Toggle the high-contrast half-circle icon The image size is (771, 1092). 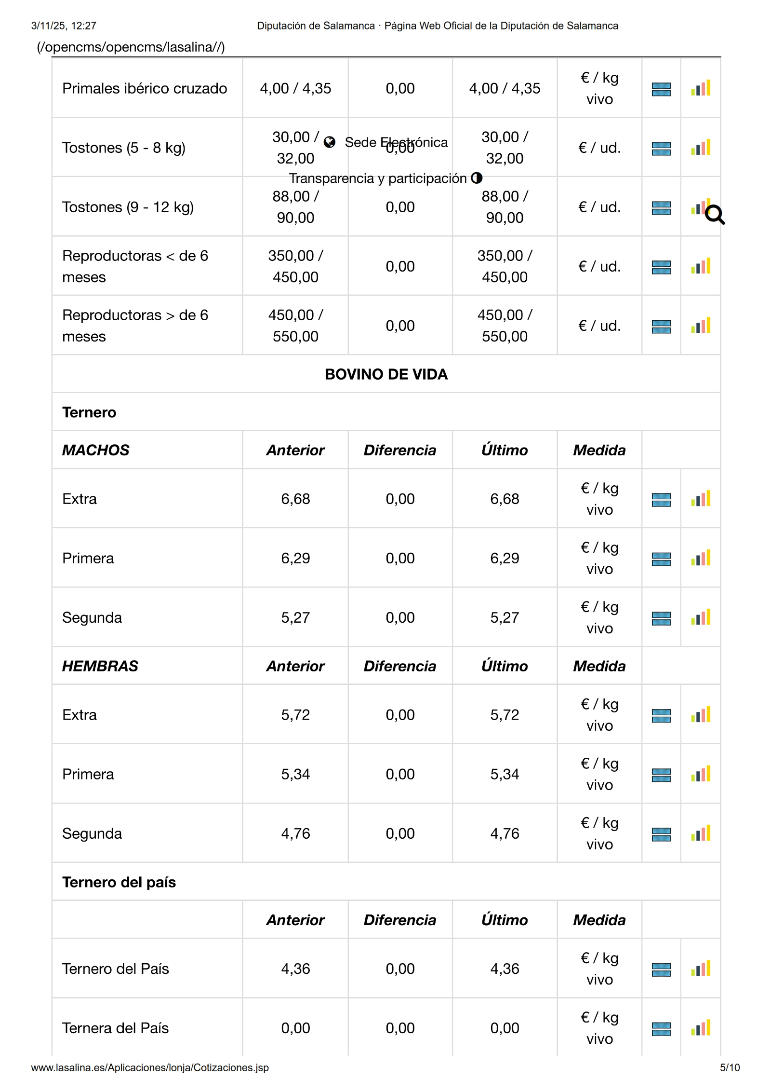477,178
